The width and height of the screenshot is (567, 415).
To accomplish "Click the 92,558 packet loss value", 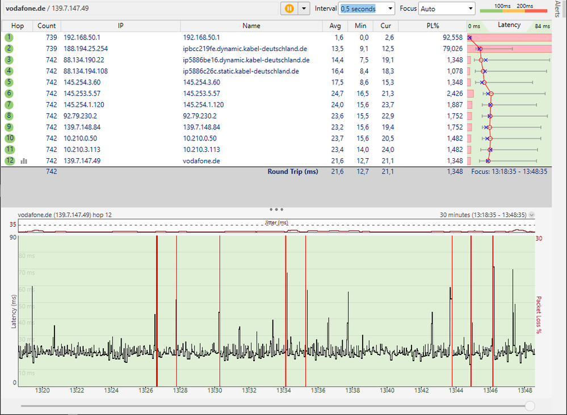I will [452, 37].
